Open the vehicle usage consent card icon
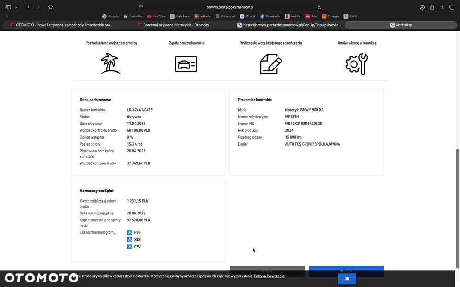Image resolution: width=460 pixels, height=287 pixels. click(186, 64)
